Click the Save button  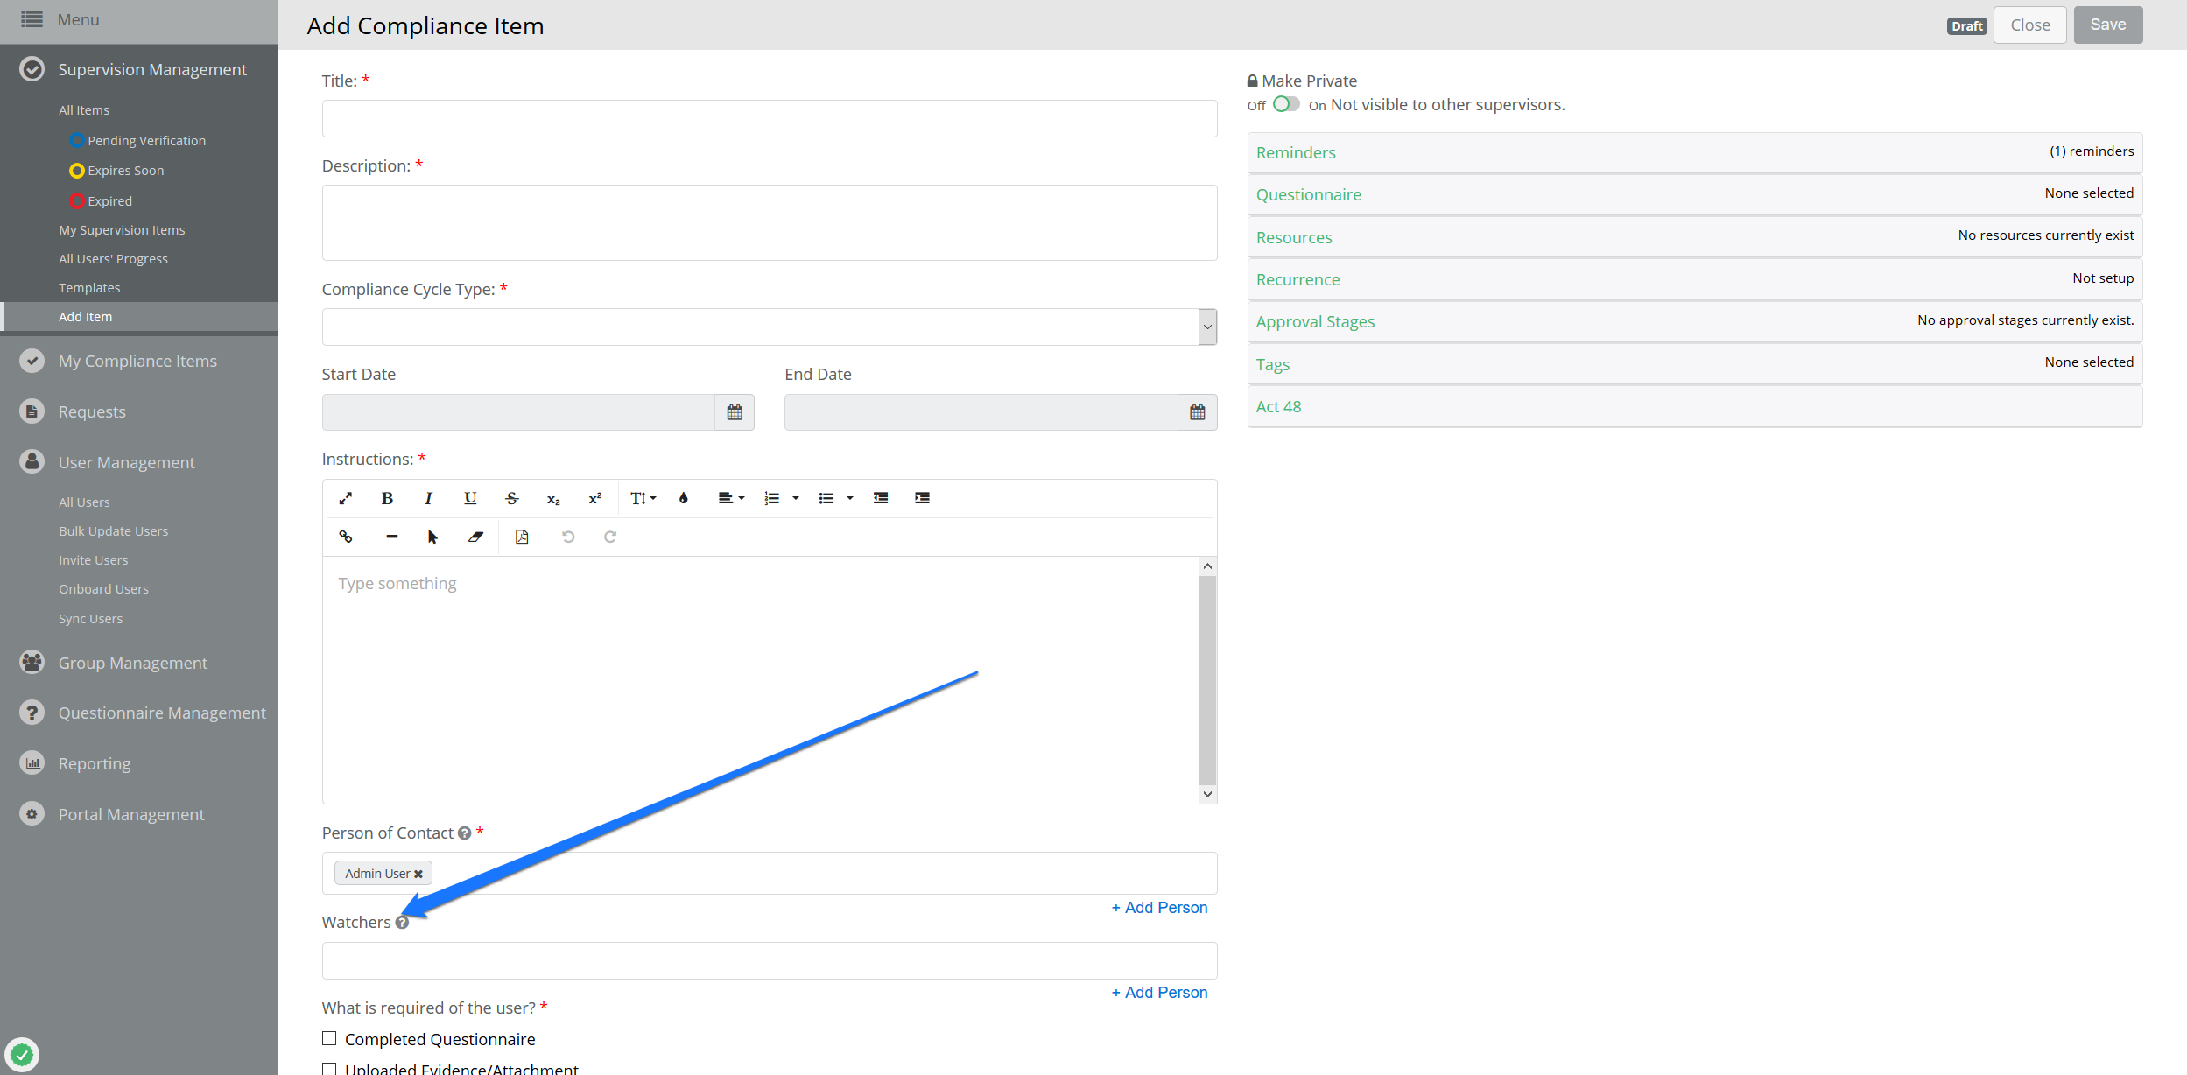coord(2107,25)
